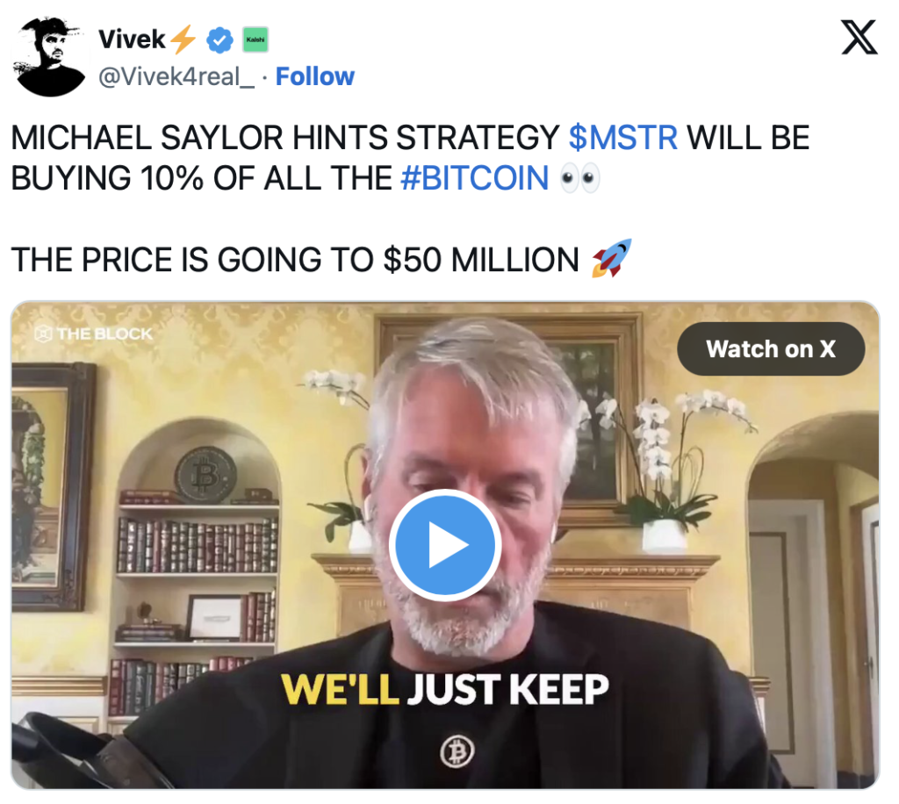Click the X logo in the corner

click(x=859, y=37)
